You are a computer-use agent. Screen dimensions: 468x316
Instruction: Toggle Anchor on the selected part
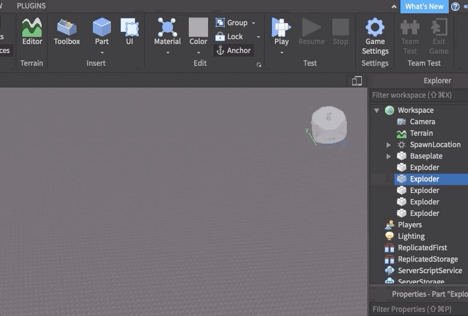[234, 51]
